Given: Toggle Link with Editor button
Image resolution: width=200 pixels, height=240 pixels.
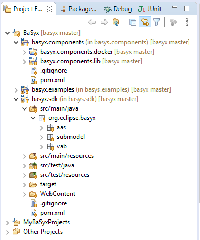Looking at the screenshot, I should coord(145,22).
